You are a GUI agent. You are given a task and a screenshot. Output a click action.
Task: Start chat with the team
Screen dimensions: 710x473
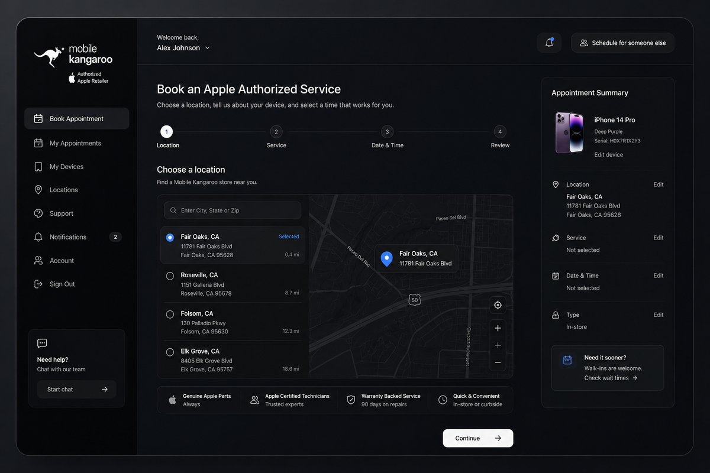[77, 390]
